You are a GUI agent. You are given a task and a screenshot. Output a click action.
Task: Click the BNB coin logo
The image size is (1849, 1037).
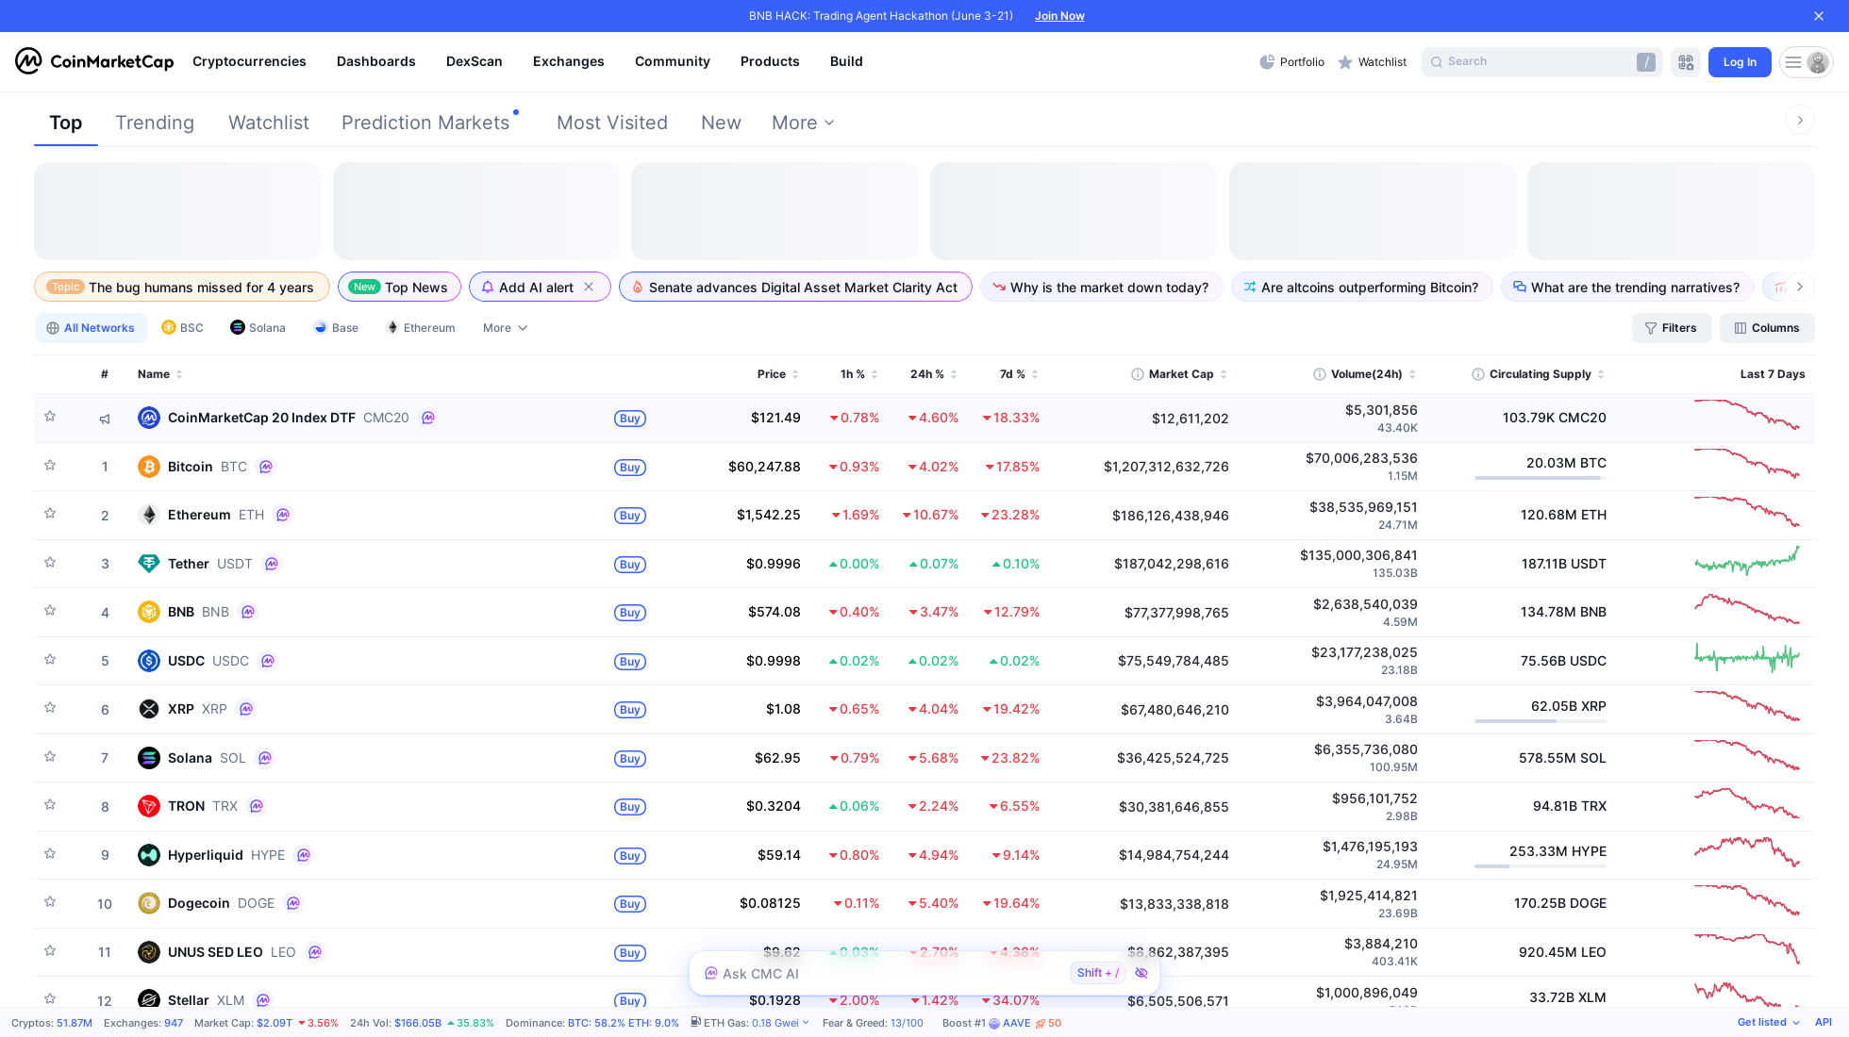148,612
